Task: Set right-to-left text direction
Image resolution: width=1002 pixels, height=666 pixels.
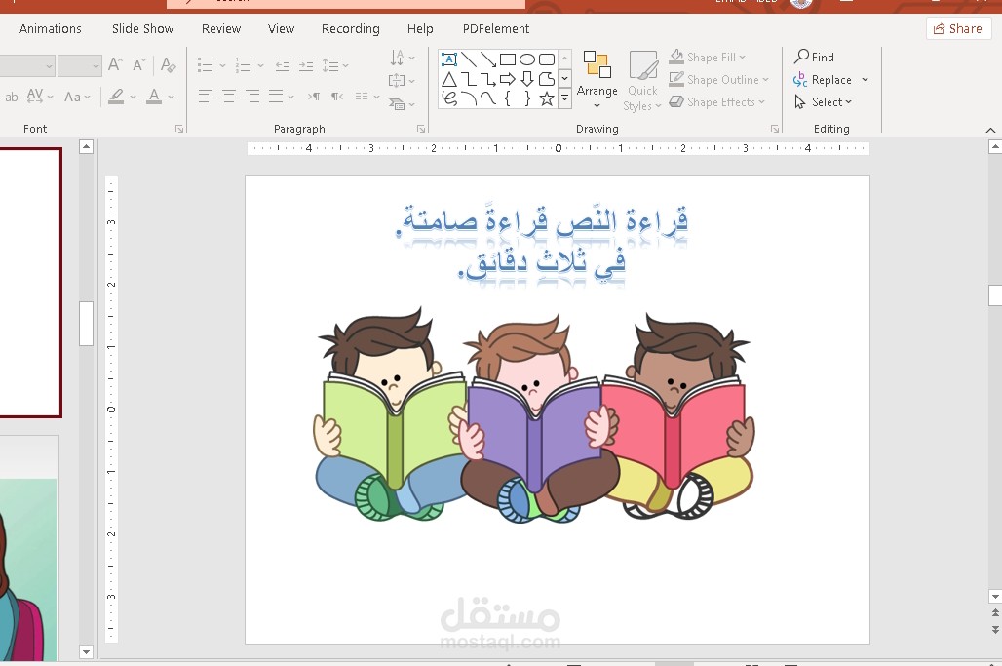Action: [x=337, y=97]
